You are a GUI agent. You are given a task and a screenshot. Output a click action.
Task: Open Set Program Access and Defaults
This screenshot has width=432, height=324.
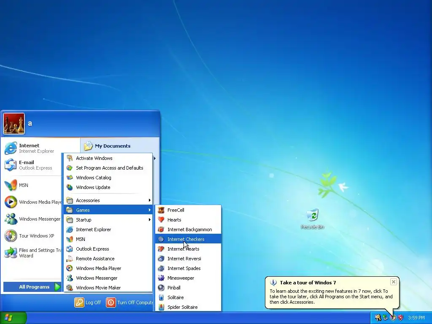point(108,168)
